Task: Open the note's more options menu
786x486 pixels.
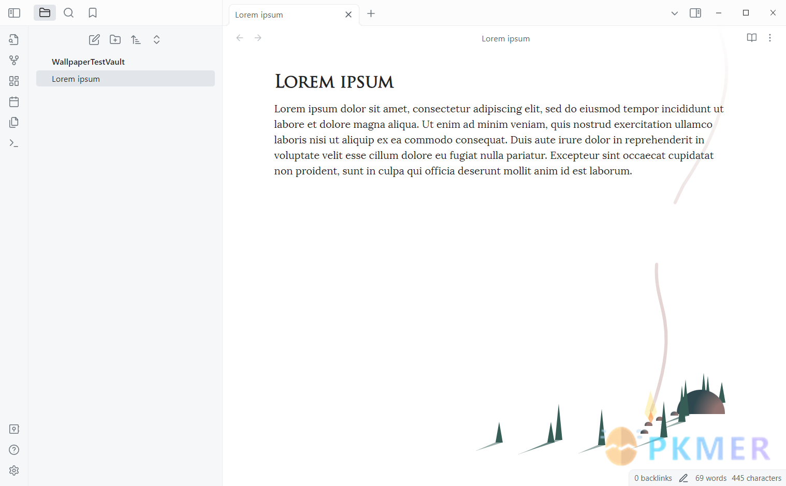Action: [x=770, y=38]
